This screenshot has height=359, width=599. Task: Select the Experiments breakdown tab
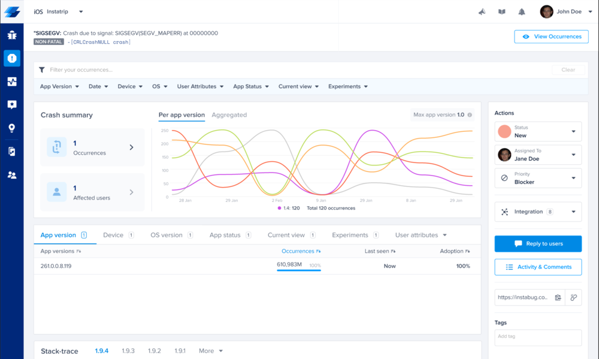coord(355,235)
